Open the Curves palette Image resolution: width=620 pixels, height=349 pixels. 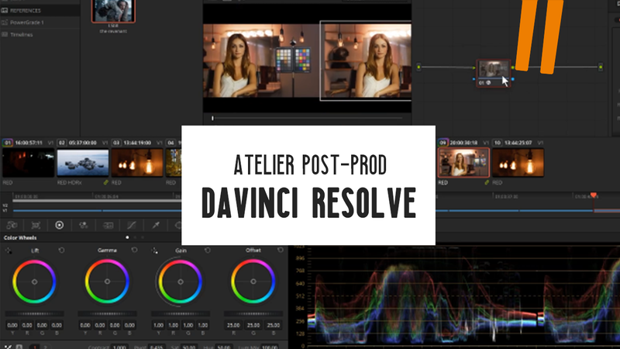click(132, 225)
